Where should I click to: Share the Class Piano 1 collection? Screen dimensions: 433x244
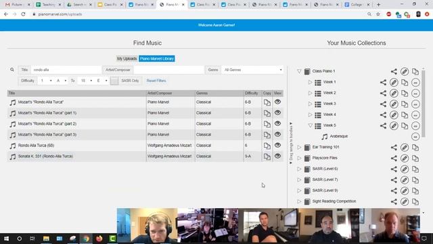pos(394,71)
